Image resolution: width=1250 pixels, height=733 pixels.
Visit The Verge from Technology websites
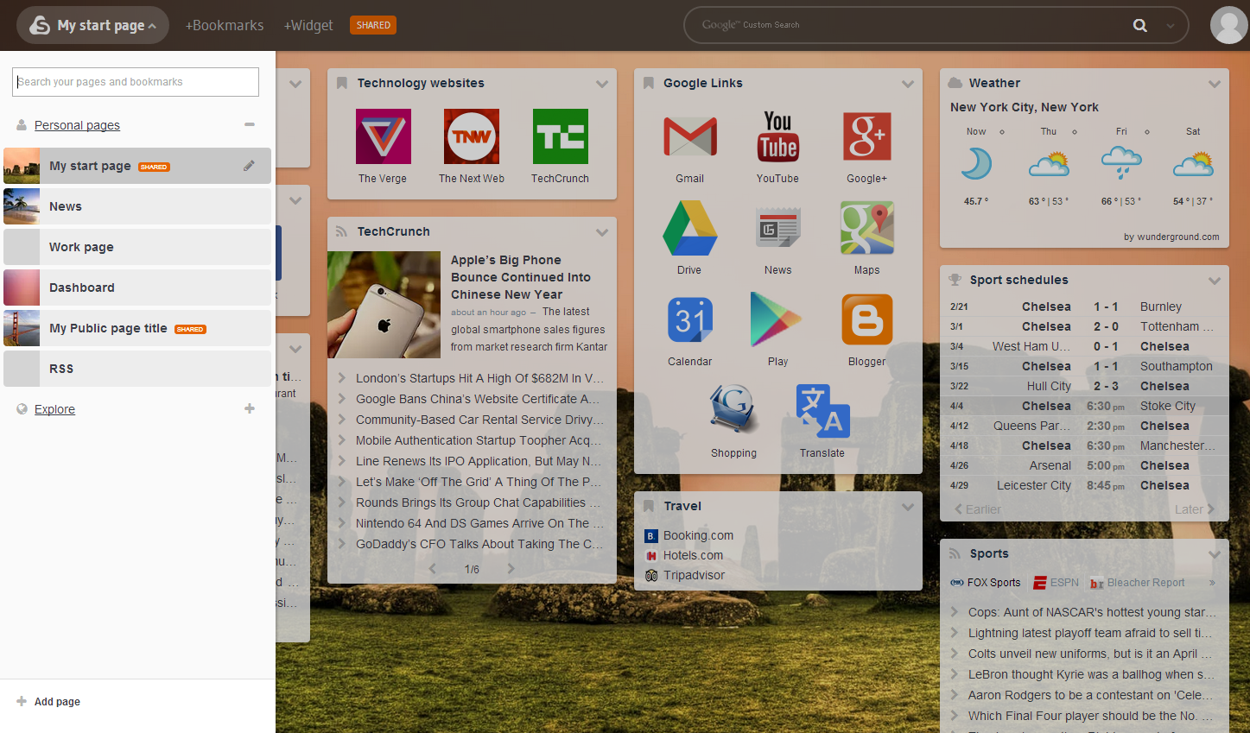[x=383, y=136]
